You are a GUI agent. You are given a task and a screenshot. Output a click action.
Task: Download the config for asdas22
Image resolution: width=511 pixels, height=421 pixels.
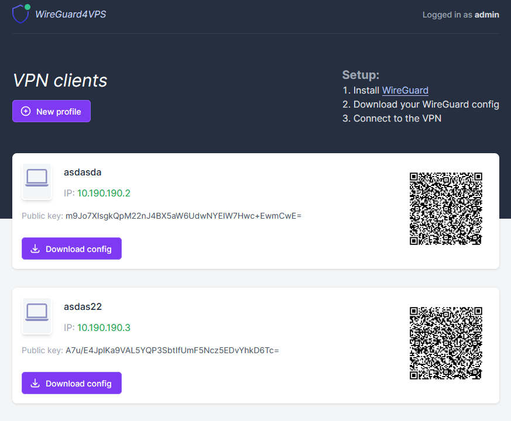pyautogui.click(x=71, y=383)
